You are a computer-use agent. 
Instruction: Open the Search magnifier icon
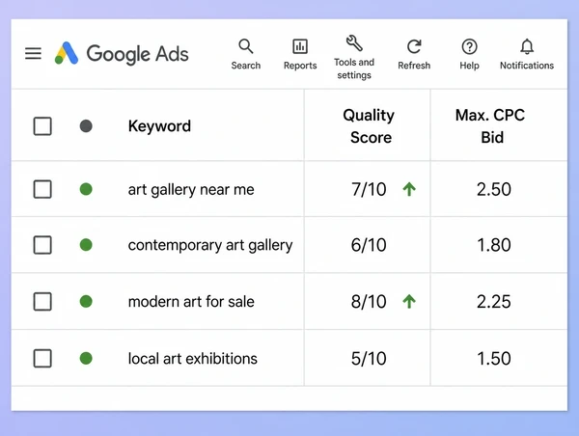(246, 46)
